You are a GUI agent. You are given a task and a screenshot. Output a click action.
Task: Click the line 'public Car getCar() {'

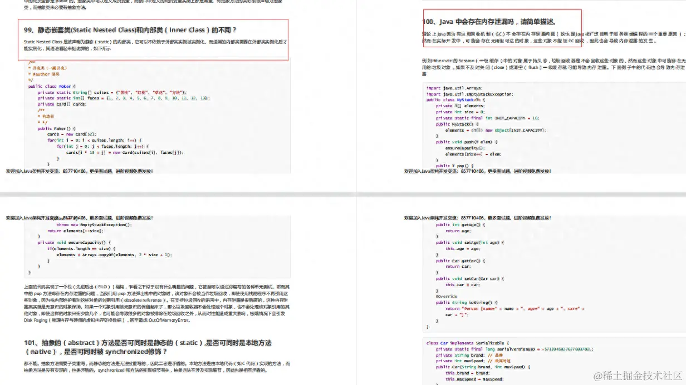click(460, 261)
